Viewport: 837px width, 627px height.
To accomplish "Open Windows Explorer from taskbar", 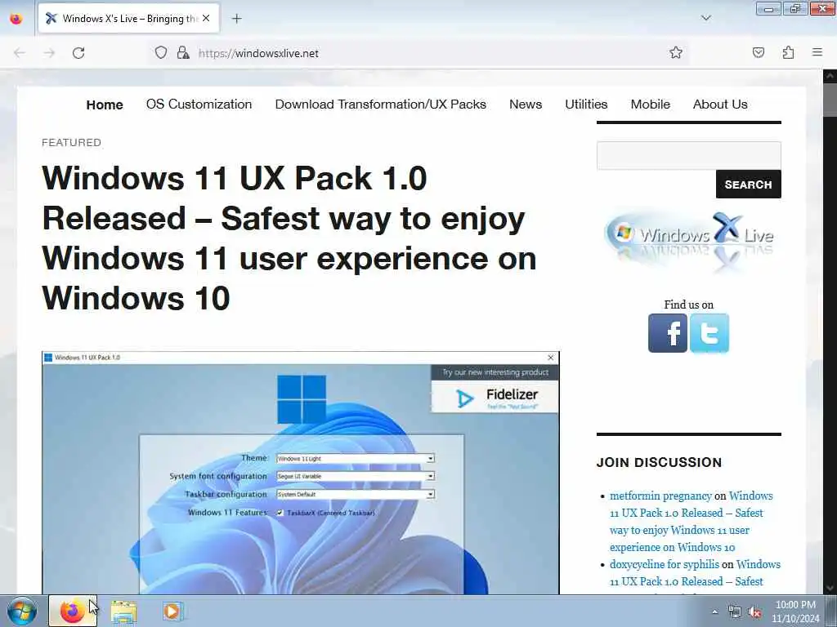I will (124, 611).
